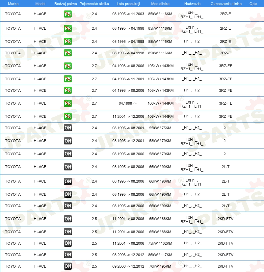
Task: Click the Moc silnika column header
Action: (160, 3)
